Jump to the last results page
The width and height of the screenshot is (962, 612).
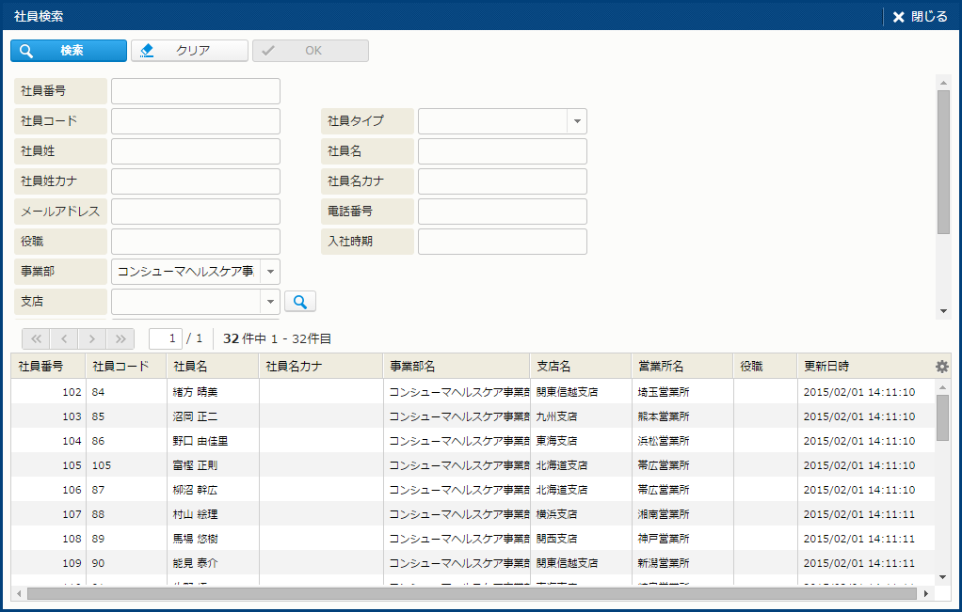(x=120, y=338)
